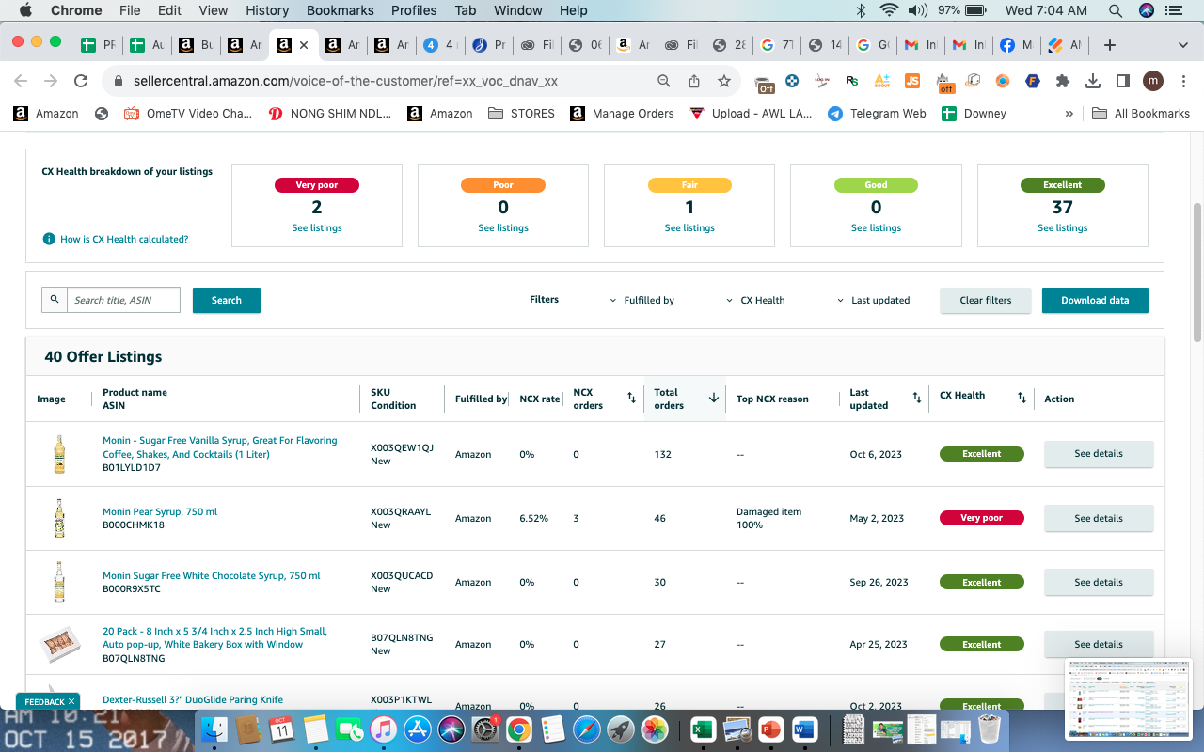1204x752 pixels.
Task: Show more bookmarks with the double chevron
Action: [1069, 113]
